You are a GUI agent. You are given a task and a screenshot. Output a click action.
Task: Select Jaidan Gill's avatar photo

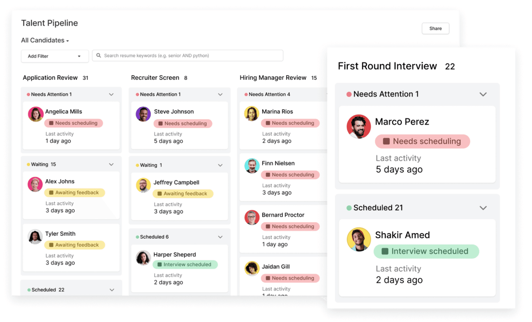pyautogui.click(x=252, y=269)
